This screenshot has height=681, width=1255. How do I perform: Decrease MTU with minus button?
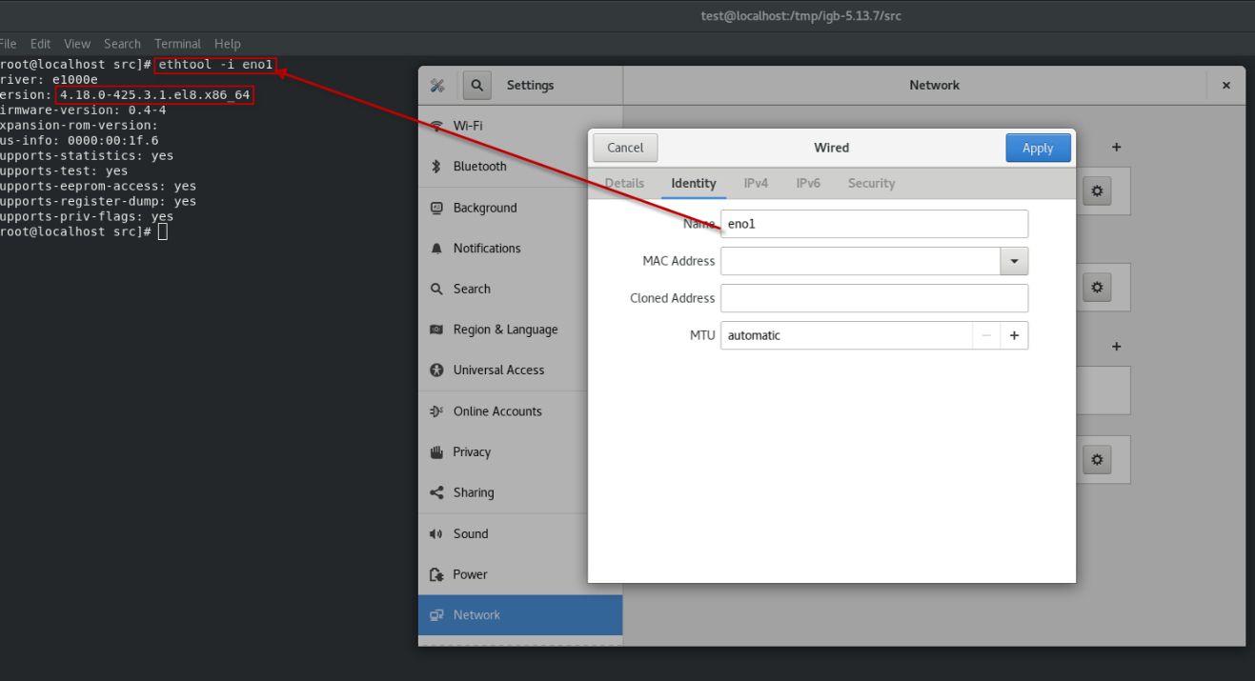coord(986,335)
